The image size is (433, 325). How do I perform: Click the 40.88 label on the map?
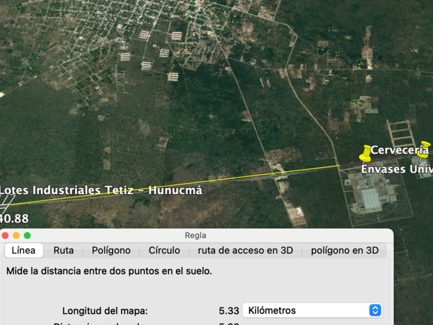click(x=14, y=219)
